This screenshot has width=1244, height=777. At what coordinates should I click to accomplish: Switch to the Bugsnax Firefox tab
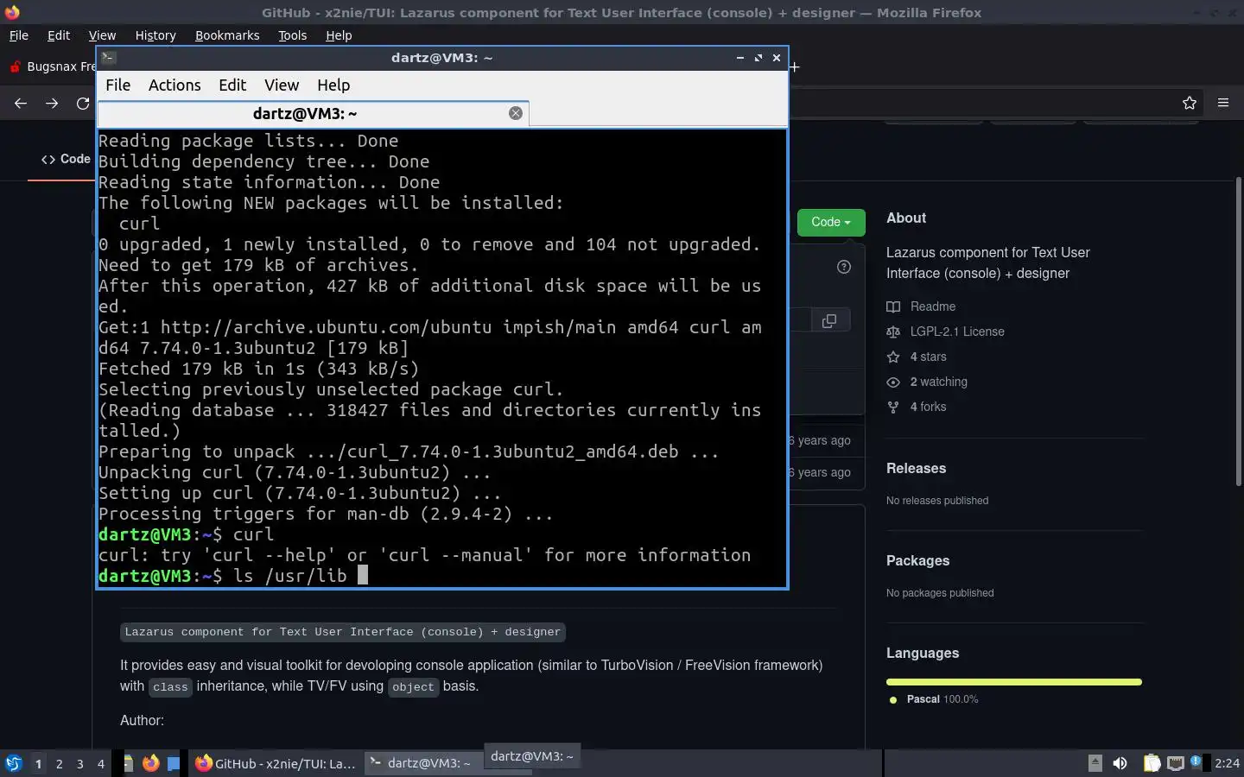coord(52,66)
